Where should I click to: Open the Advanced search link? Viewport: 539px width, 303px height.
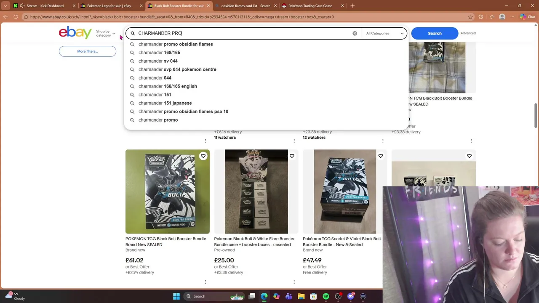click(468, 33)
